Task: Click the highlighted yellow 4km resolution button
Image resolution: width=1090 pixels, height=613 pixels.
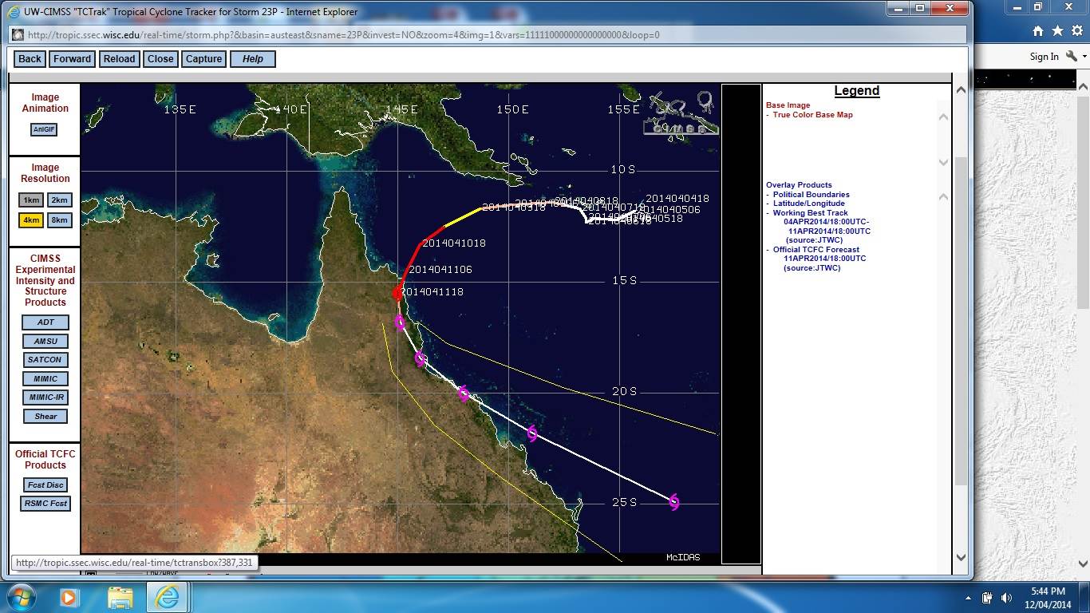Action: tap(31, 220)
